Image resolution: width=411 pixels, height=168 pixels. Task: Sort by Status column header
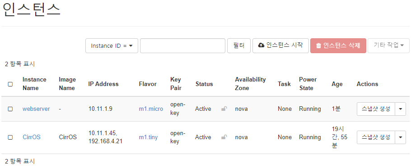point(204,84)
